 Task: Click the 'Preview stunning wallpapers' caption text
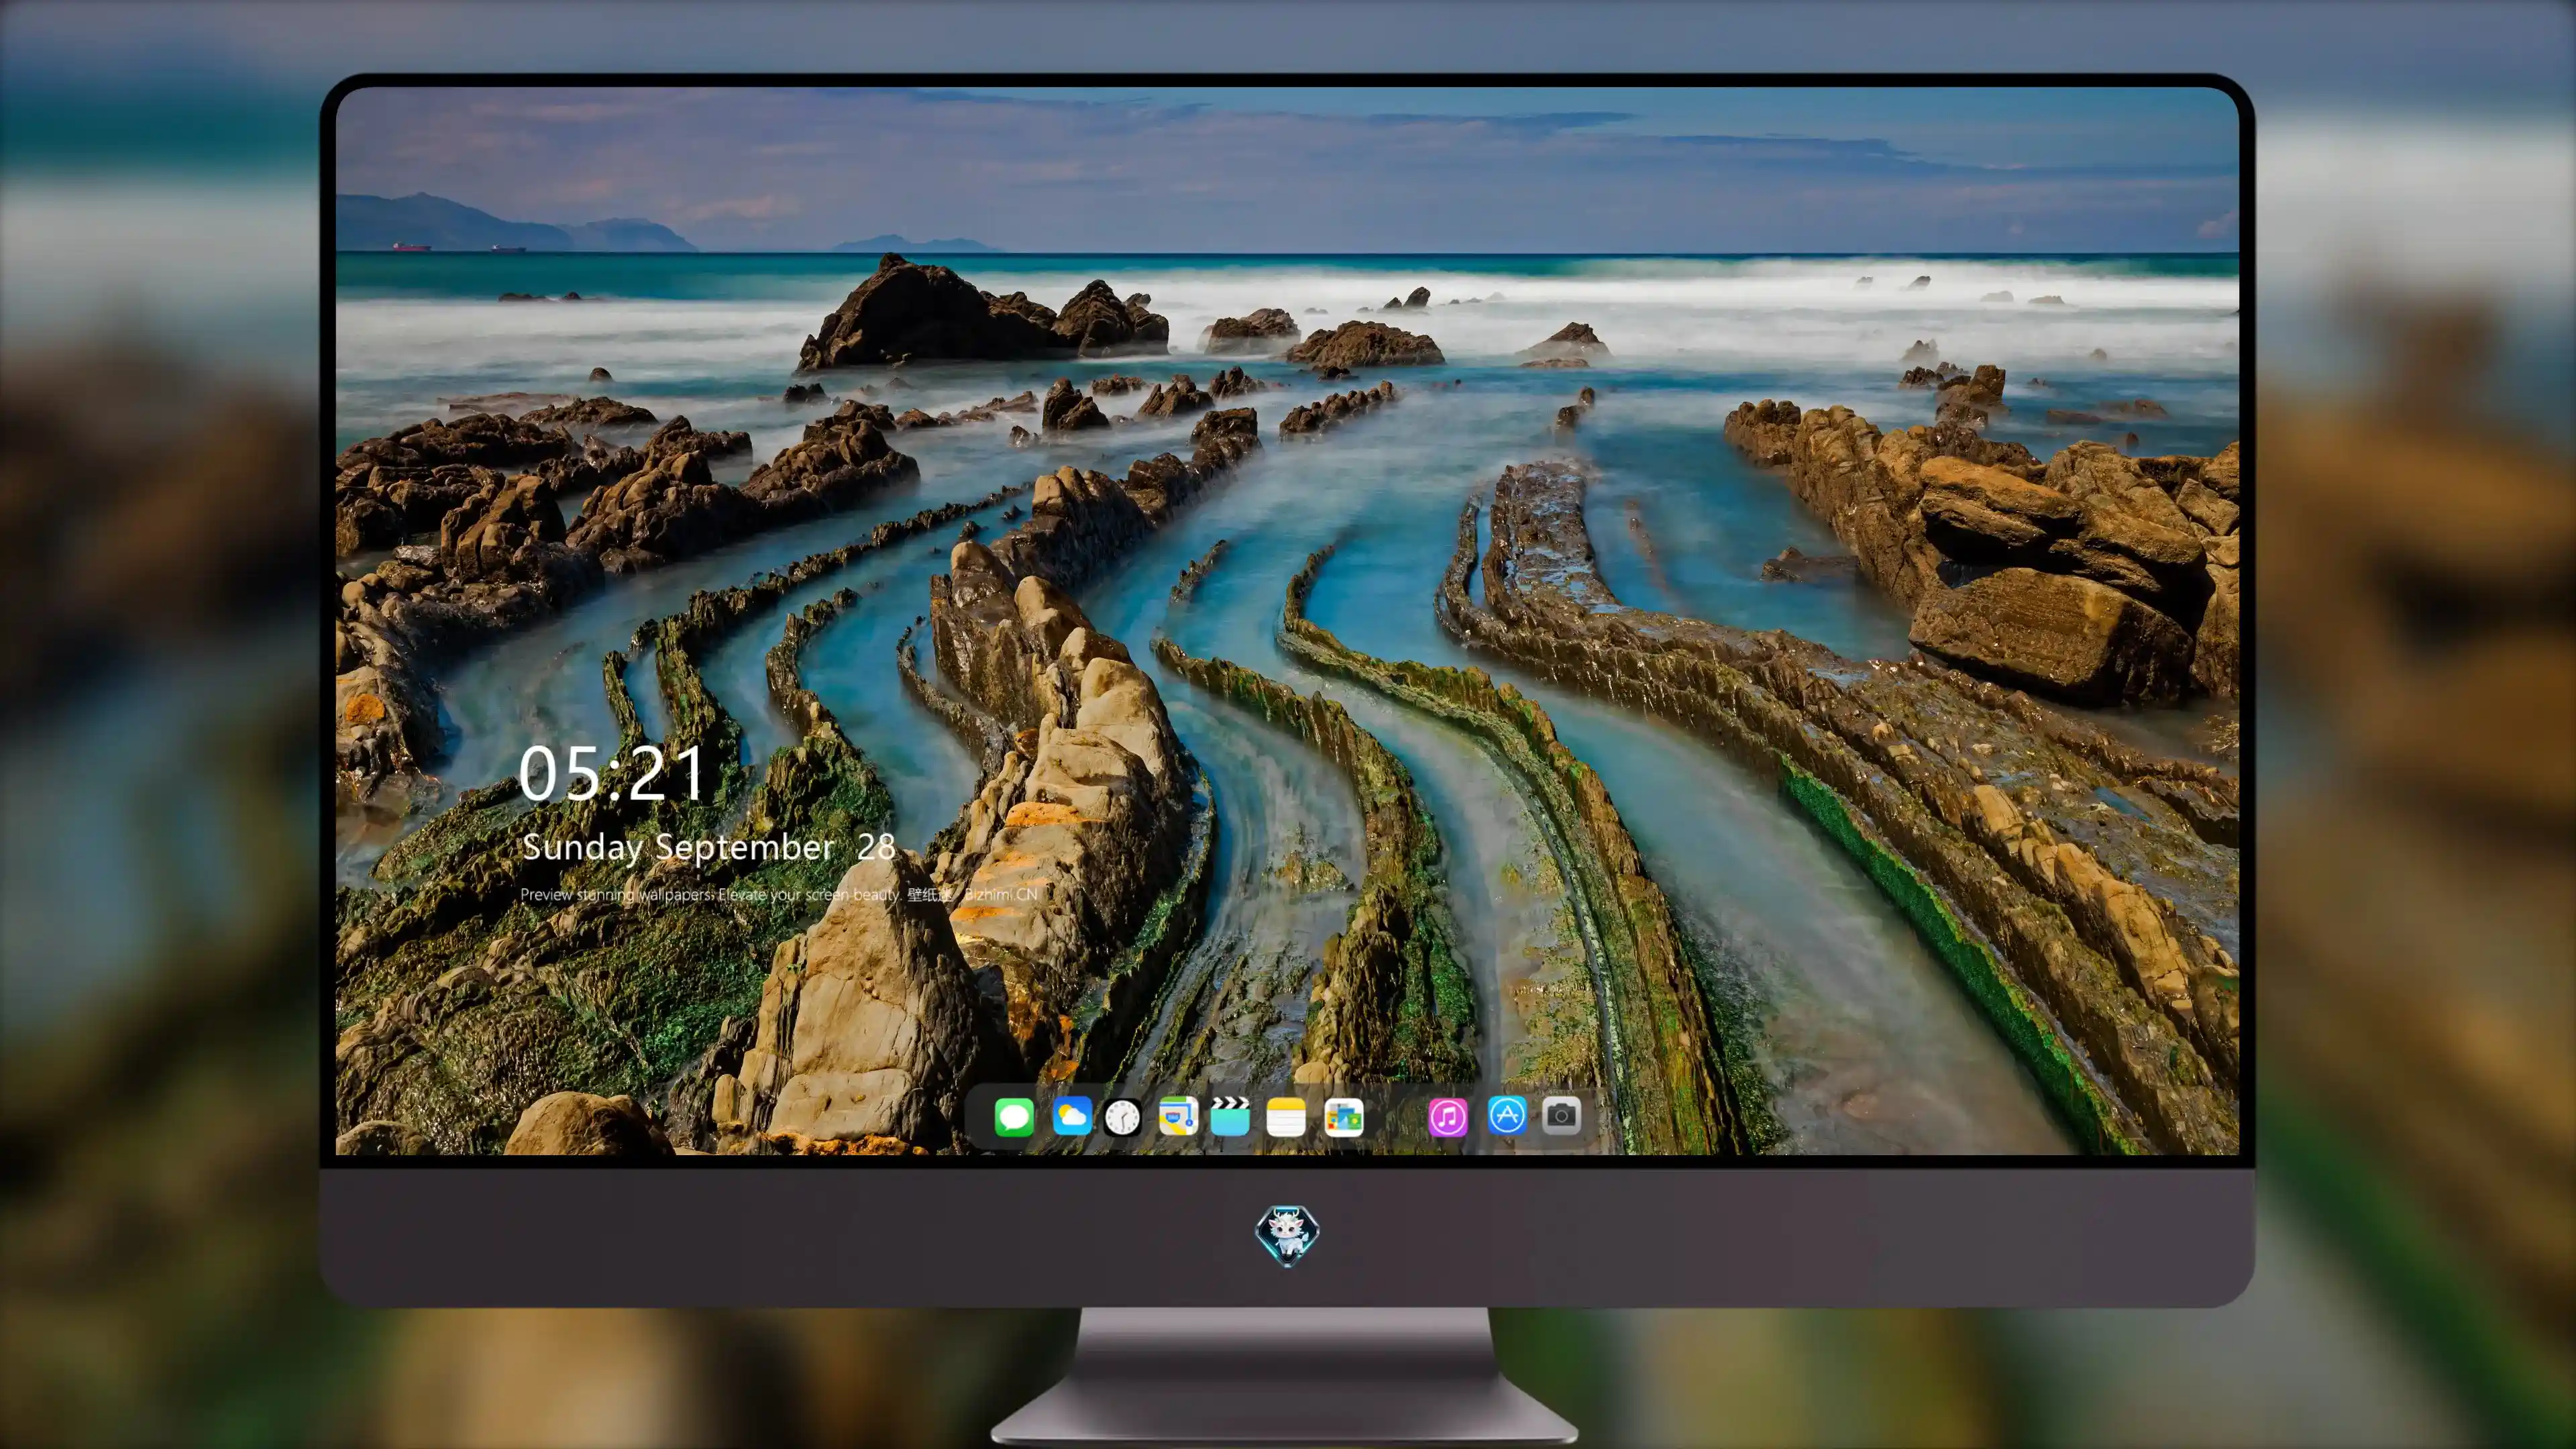point(779,894)
